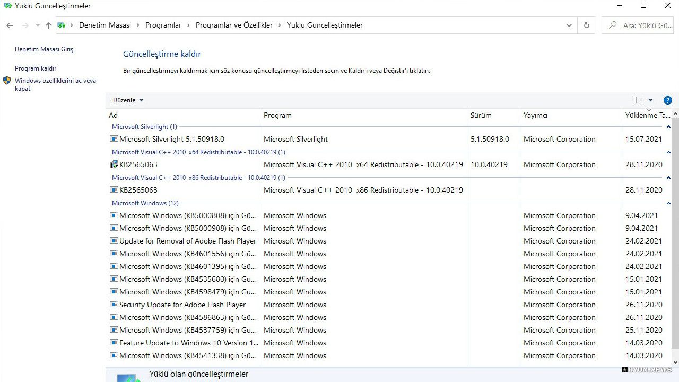
Task: Expand the view options dropdown arrow
Action: tap(651, 100)
